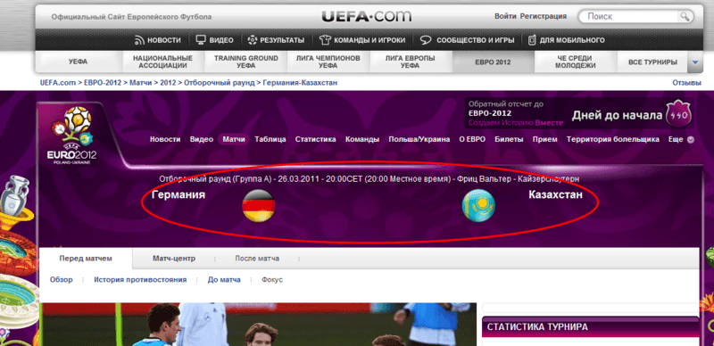Switch to the После матча tab

[x=257, y=259]
